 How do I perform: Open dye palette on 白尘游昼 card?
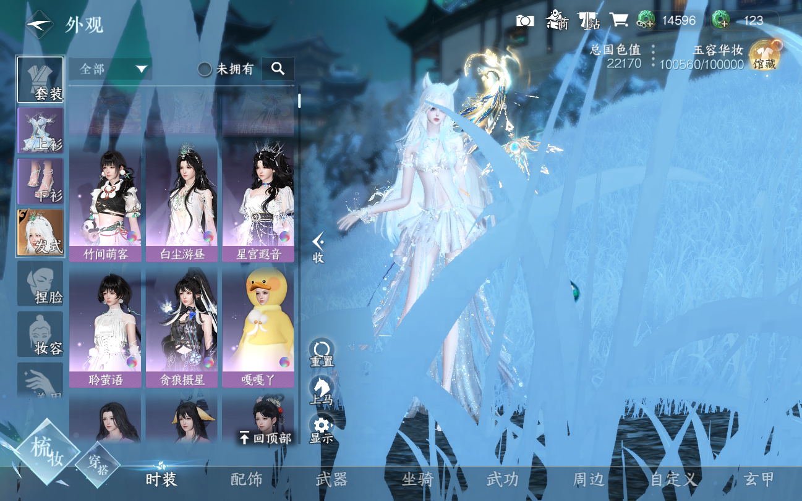coord(208,237)
